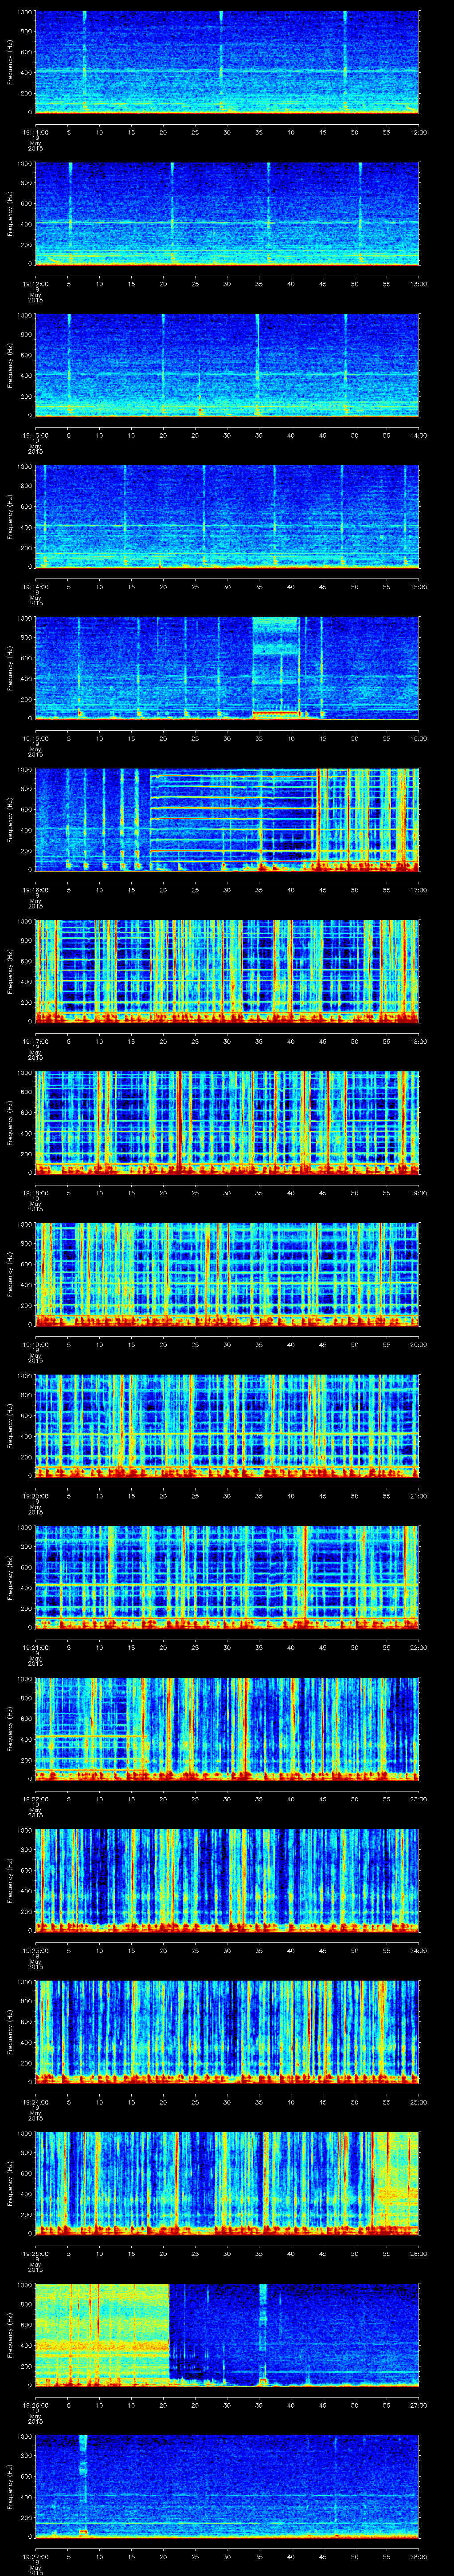Select the 19:23:00 start time label
The width and height of the screenshot is (454, 2576).
[35, 1951]
